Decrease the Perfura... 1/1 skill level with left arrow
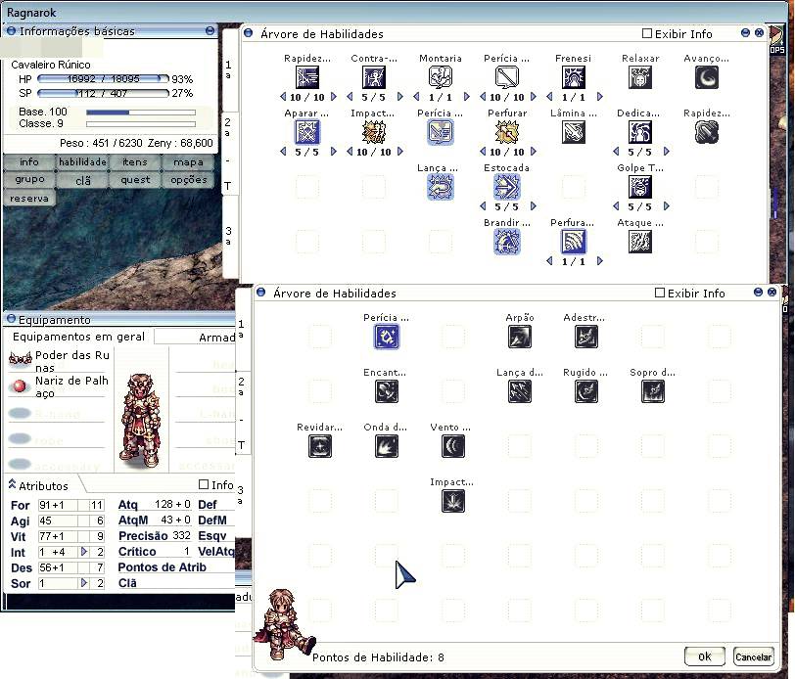 [549, 260]
